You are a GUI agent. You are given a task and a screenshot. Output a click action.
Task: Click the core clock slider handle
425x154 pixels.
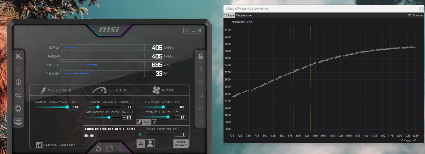pyautogui.click(x=98, y=107)
